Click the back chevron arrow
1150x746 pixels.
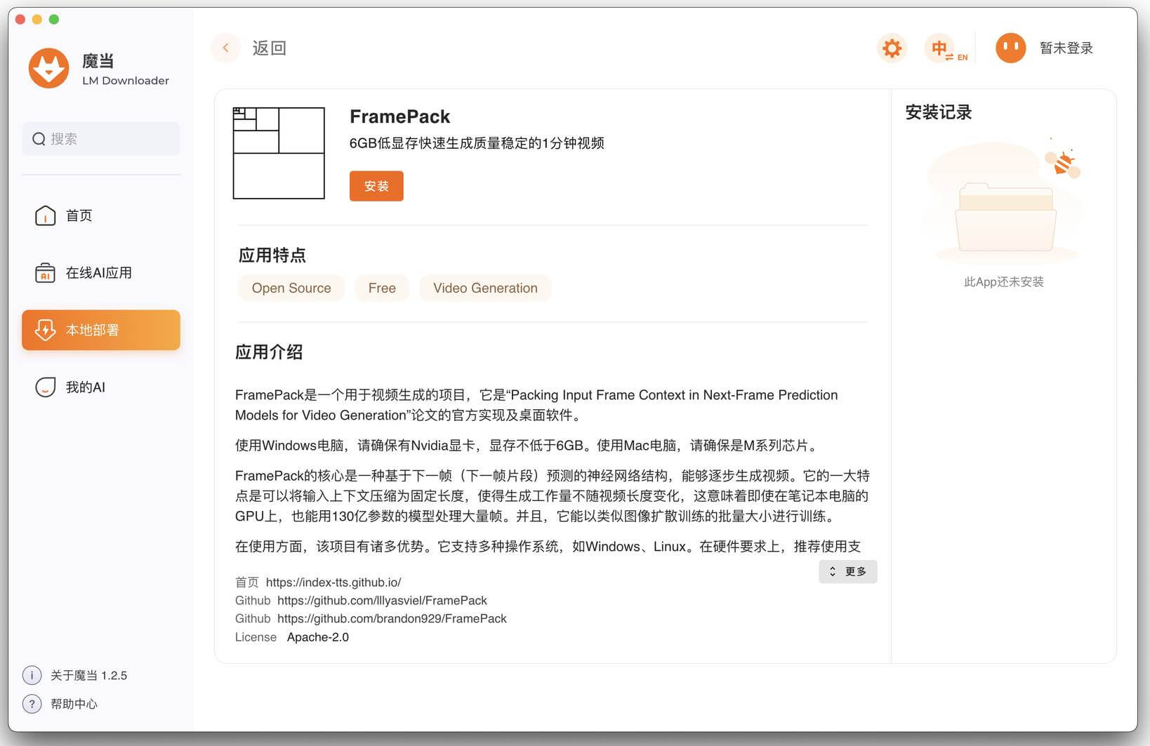(x=225, y=47)
